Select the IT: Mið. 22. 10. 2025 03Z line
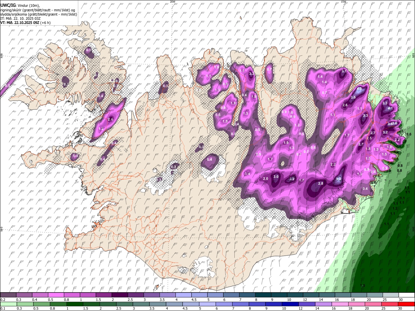415x311 pixels. (x=20, y=18)
